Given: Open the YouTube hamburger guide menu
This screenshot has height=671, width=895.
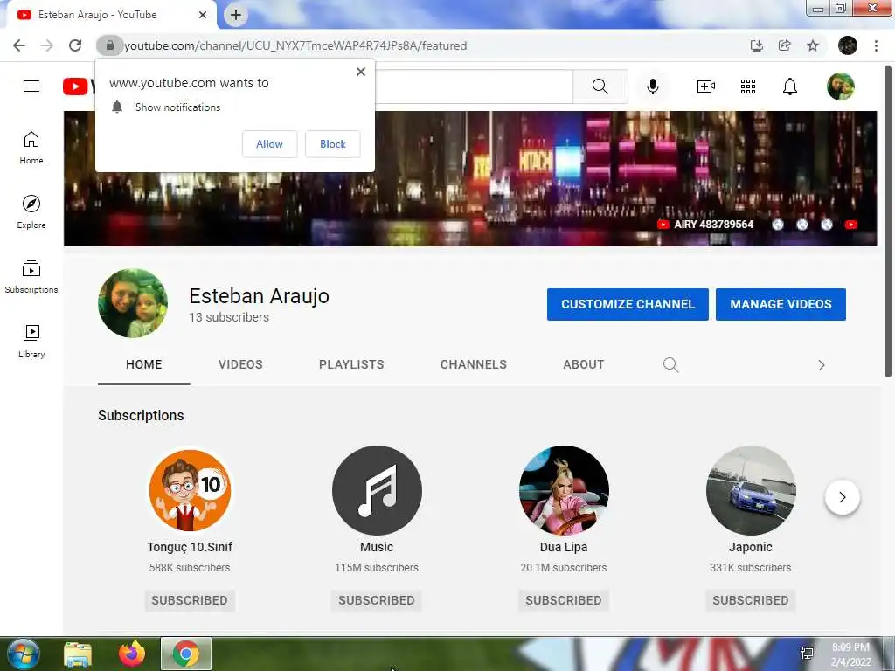Looking at the screenshot, I should pos(31,86).
